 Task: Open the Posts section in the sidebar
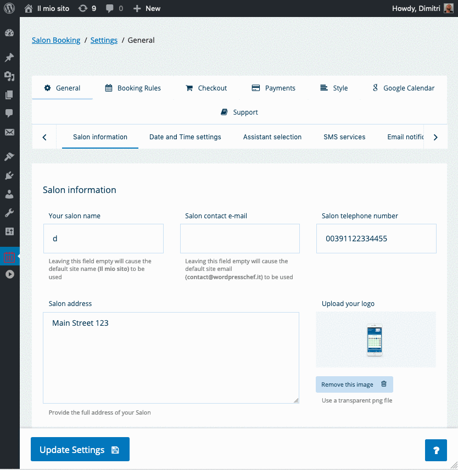coord(9,57)
